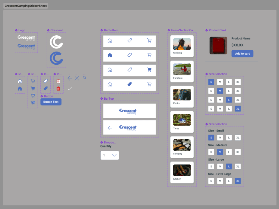279x209 pixels.
Task: Click the white checkmark icon
Action: [70, 88]
